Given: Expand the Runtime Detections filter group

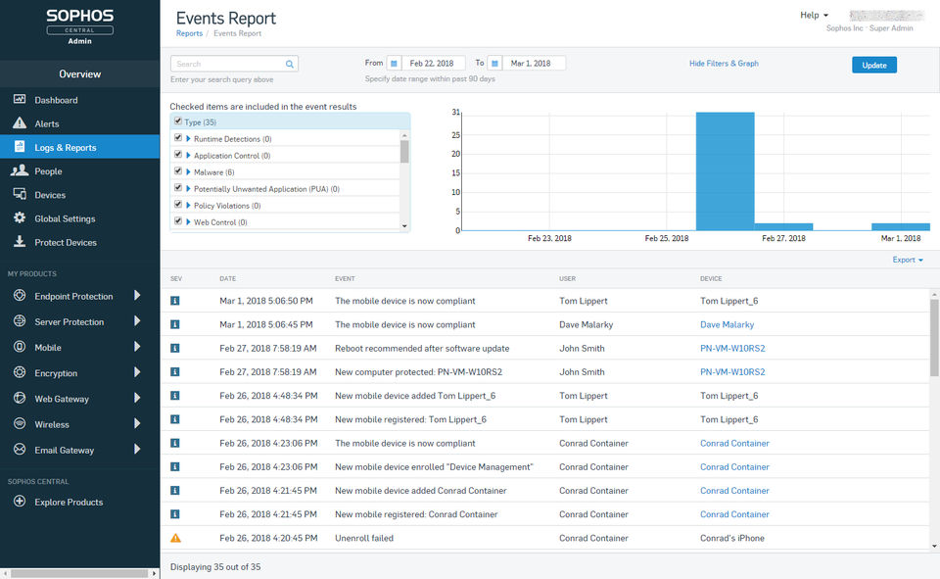Looking at the screenshot, I should tap(188, 139).
